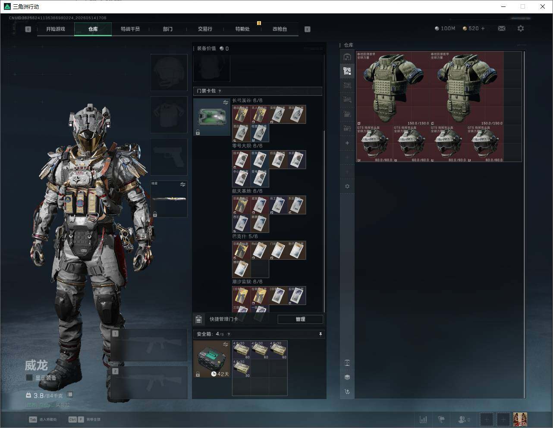Click the warehouse locker icon above layers

pyautogui.click(x=347, y=363)
